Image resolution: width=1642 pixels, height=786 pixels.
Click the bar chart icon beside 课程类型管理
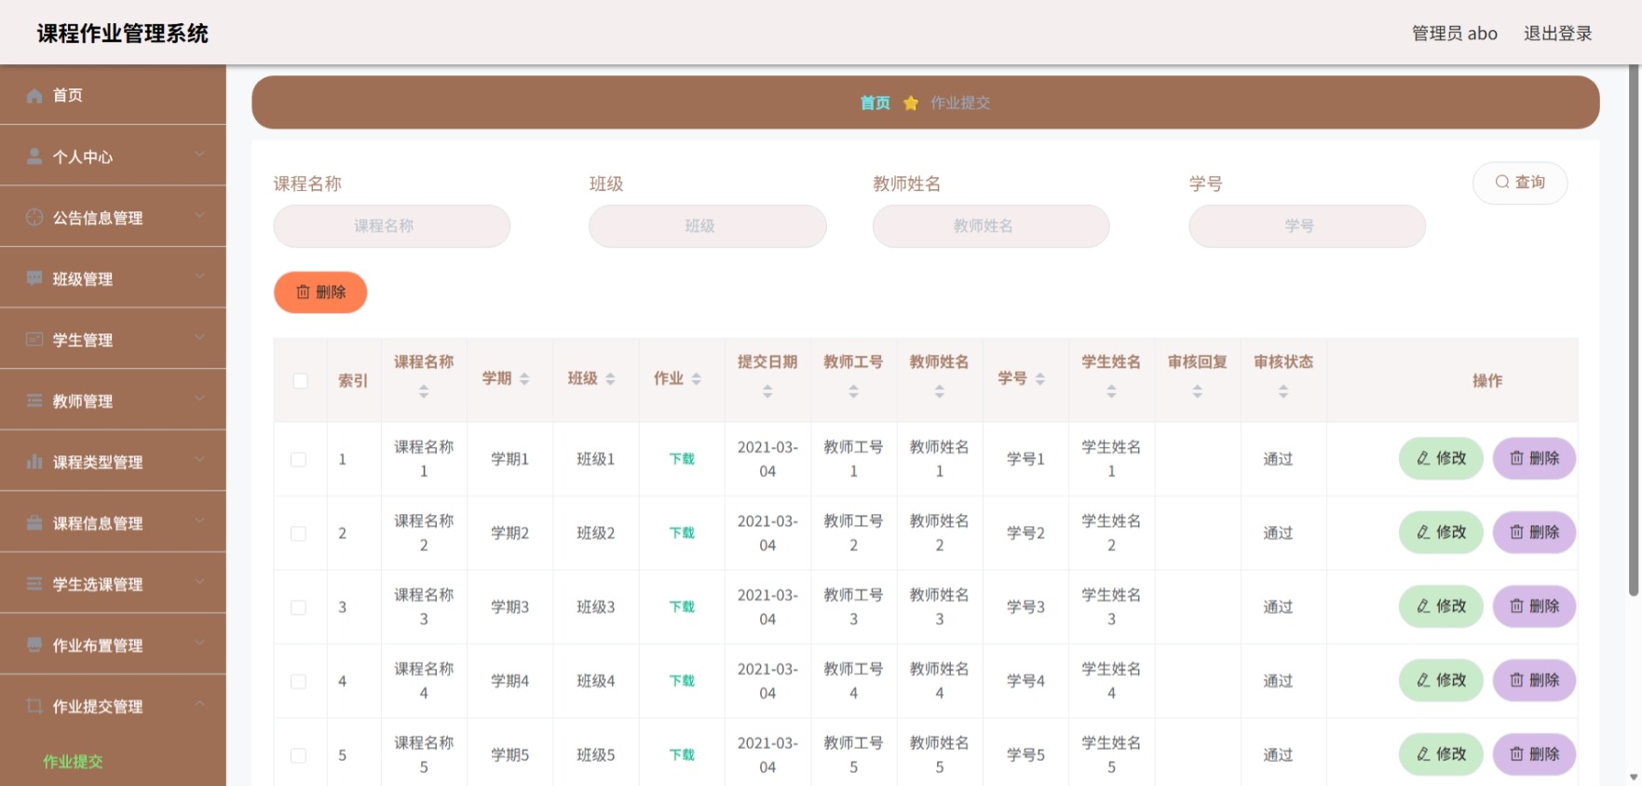point(34,461)
